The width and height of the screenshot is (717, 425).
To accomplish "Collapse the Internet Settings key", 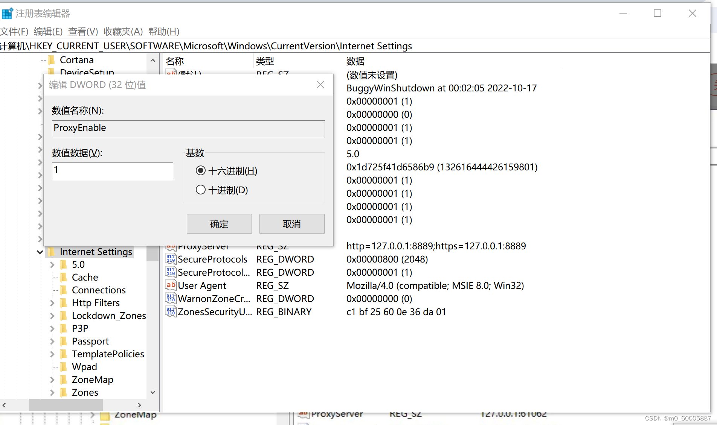I will click(x=40, y=251).
